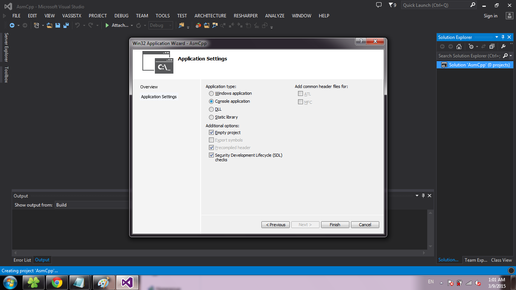Viewport: 516px width, 290px height.
Task: Click the Navigate Backward toolbar icon
Action: point(12,25)
